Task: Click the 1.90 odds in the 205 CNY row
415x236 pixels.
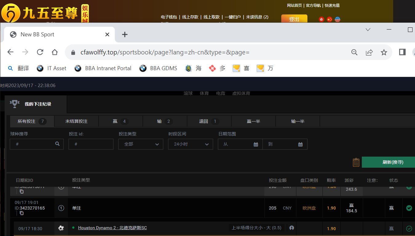Action: click(x=331, y=208)
